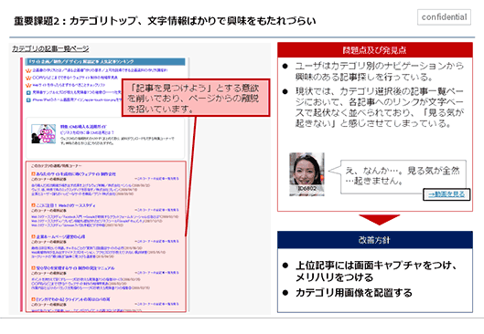This screenshot has height=334, width=484.
Task: Click the blue square icon beside the iPhone/iPad article
Action: pos(28,100)
